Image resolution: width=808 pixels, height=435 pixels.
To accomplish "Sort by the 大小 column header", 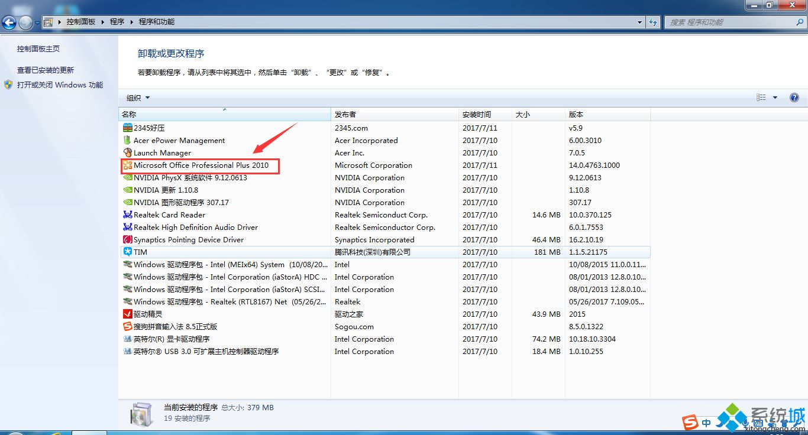I will coord(538,114).
